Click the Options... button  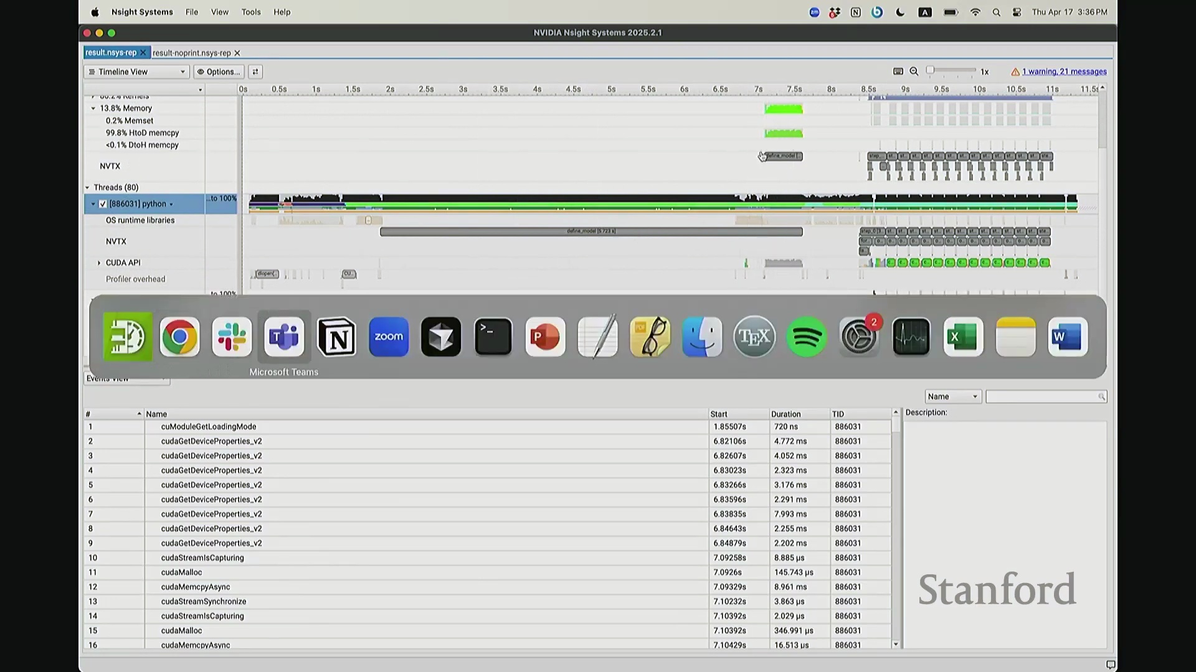coord(219,72)
